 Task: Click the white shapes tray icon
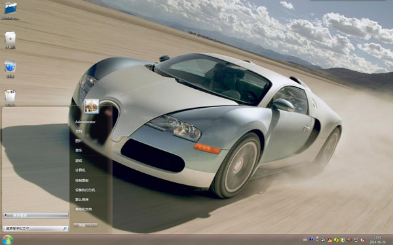click(323, 240)
